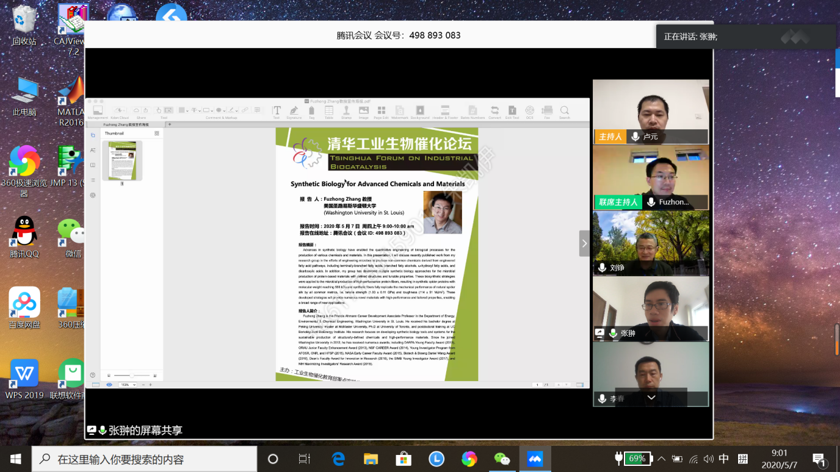
Task: Open the 腾讯QQ penguin desktop icon
Action: pyautogui.click(x=24, y=237)
